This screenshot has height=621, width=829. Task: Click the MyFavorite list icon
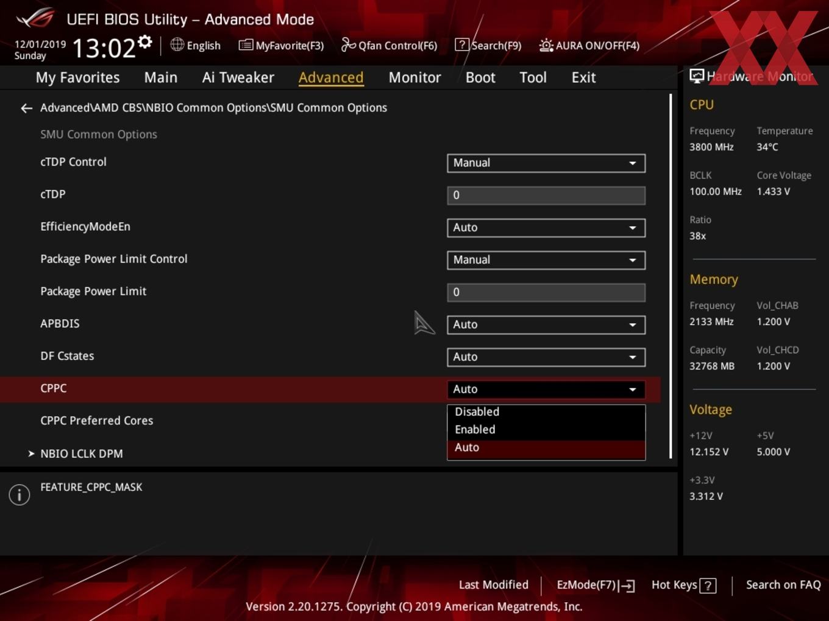(246, 45)
